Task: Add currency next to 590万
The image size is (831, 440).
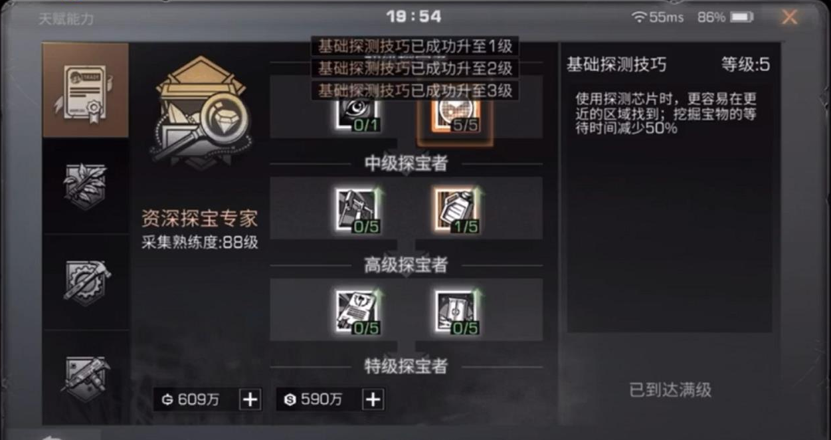Action: click(373, 399)
